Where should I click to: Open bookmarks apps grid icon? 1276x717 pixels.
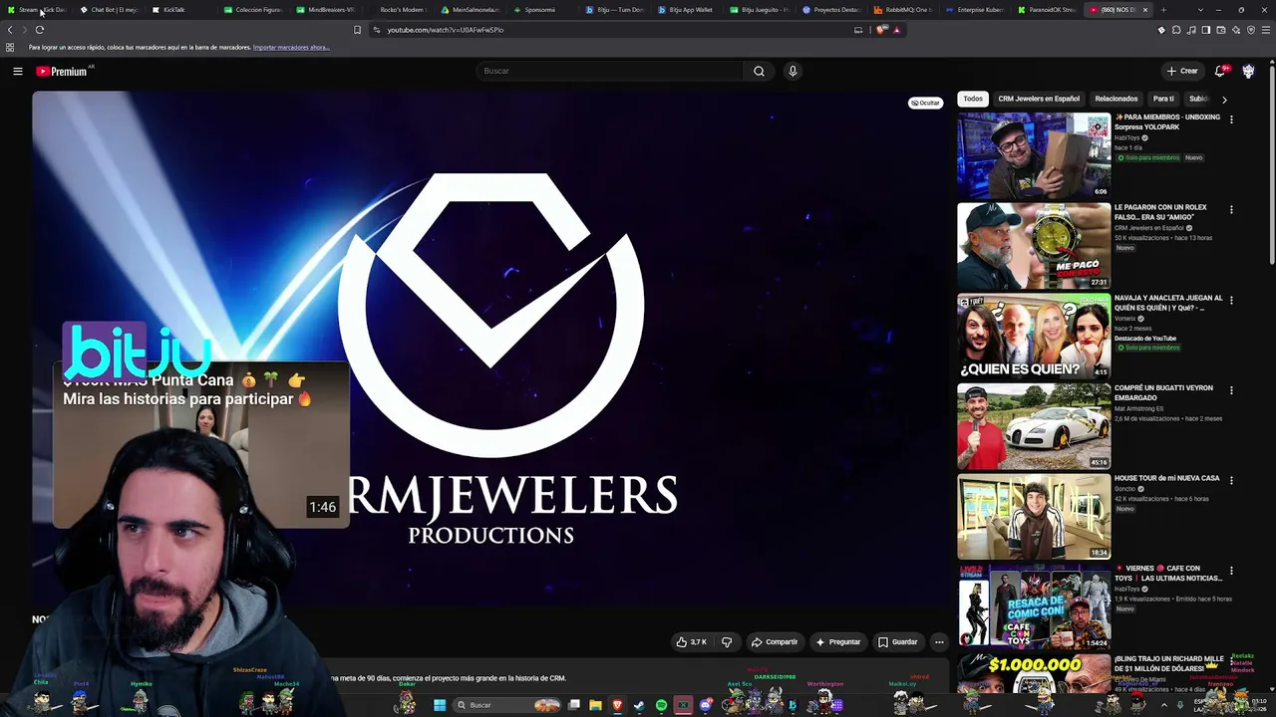pos(10,47)
